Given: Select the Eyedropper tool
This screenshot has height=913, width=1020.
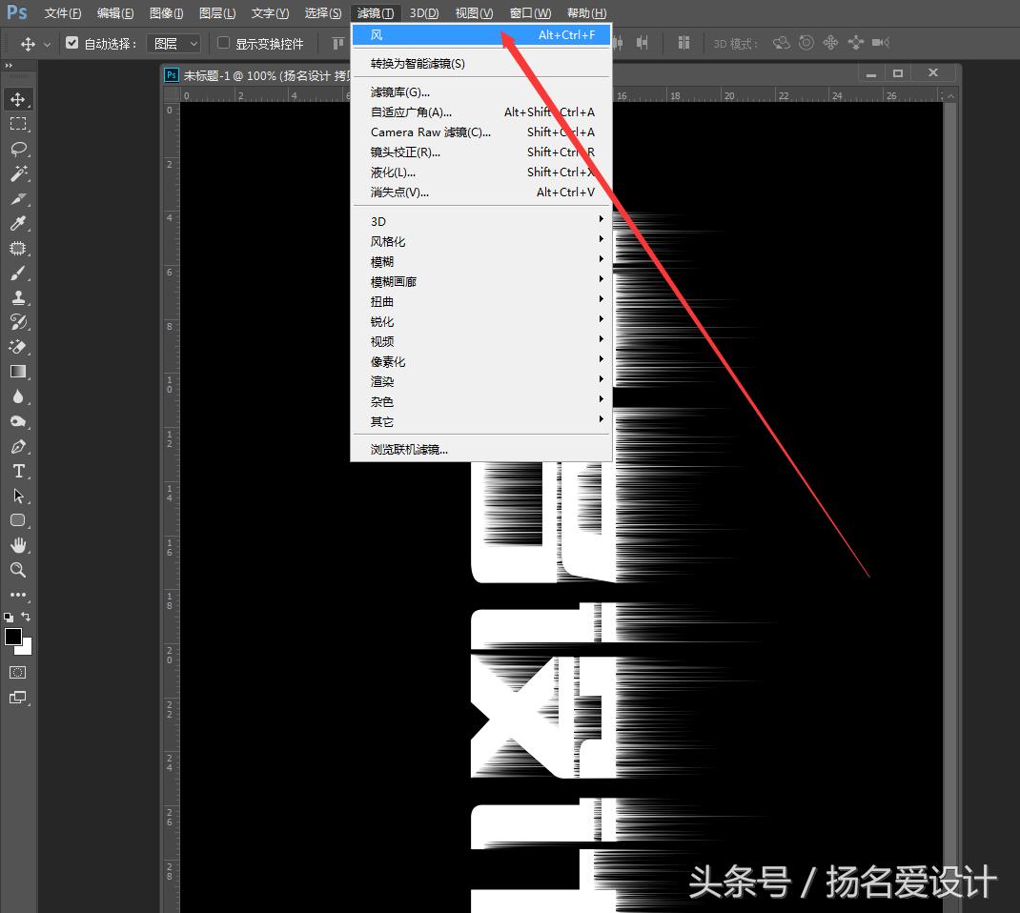Looking at the screenshot, I should pyautogui.click(x=19, y=224).
